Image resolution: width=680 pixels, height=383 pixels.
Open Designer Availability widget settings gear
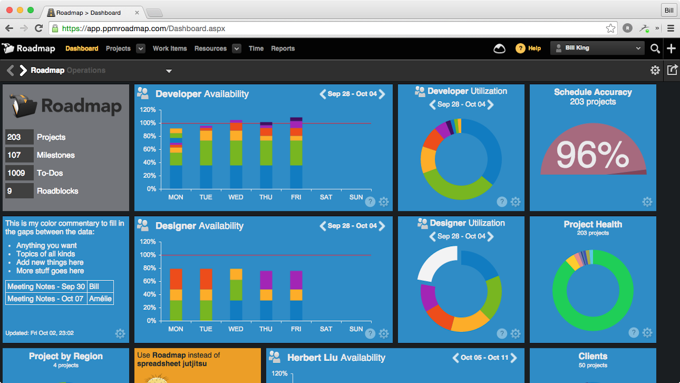click(x=384, y=334)
